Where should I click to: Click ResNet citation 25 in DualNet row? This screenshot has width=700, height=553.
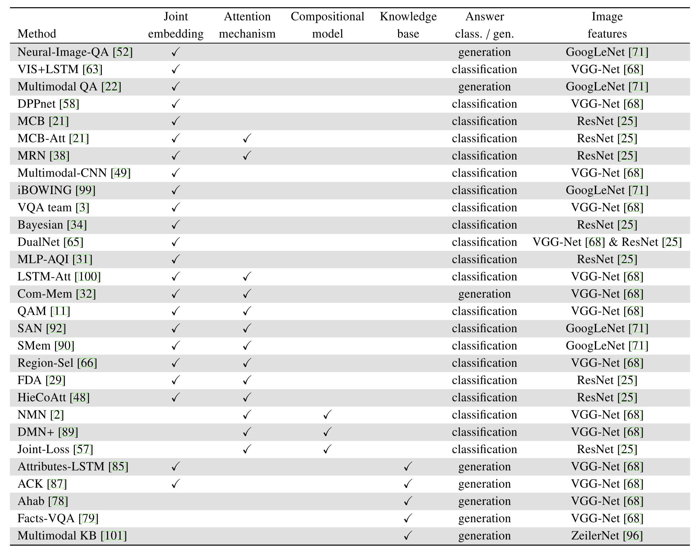(x=672, y=242)
